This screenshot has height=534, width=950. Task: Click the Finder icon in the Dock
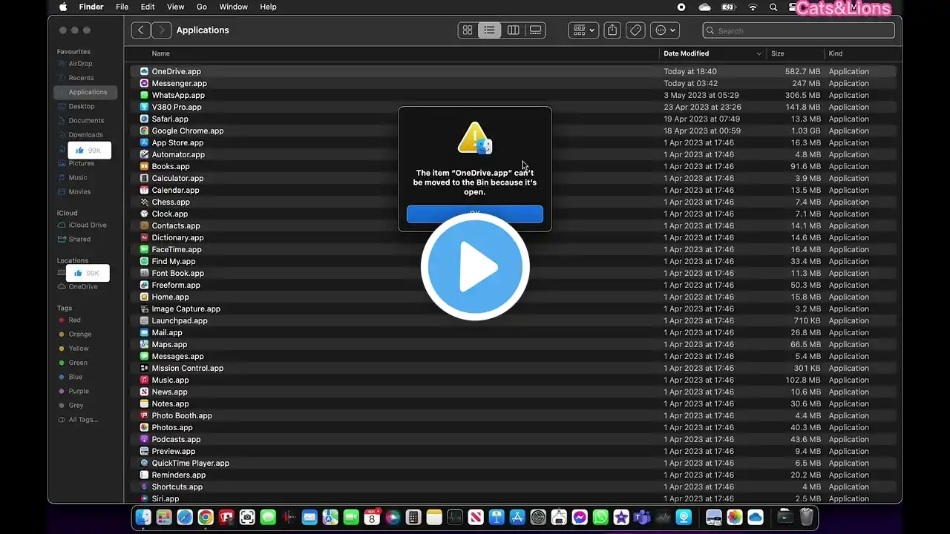143,517
